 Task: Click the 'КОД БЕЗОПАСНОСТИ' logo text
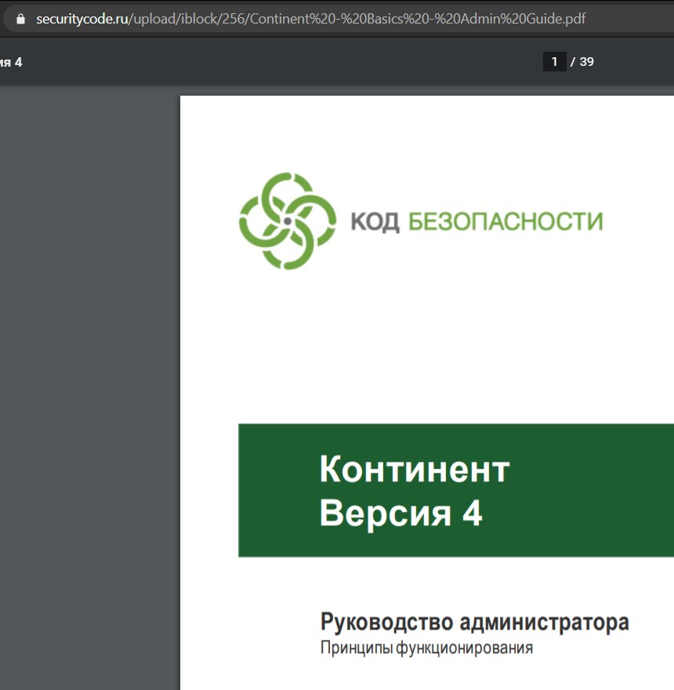coord(477,221)
